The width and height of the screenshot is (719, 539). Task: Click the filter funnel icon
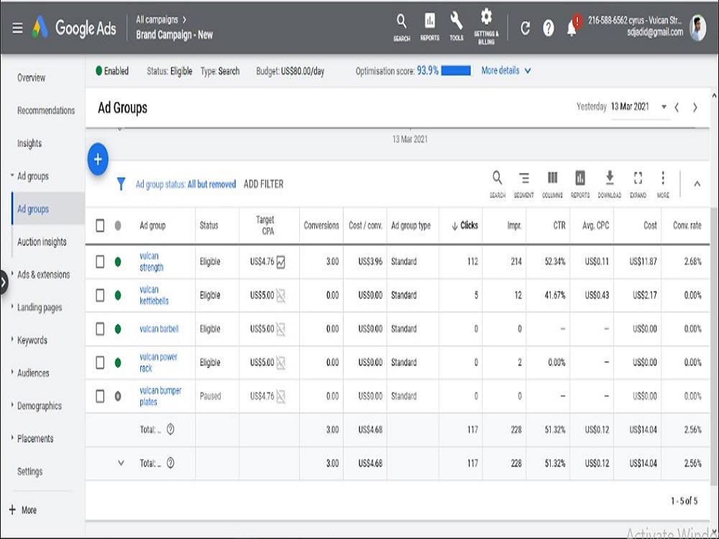point(121,184)
